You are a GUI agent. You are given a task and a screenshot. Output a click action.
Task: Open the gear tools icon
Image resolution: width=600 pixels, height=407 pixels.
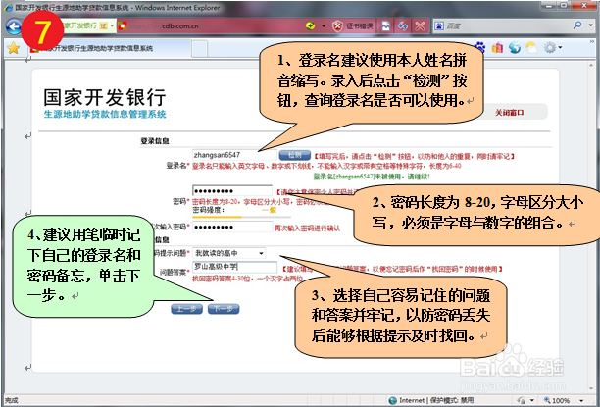click(x=550, y=47)
